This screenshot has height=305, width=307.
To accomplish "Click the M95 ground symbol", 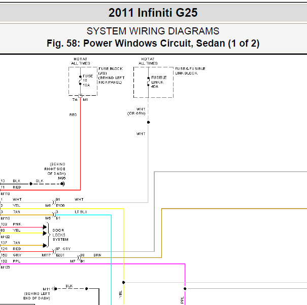I will (62, 184).
